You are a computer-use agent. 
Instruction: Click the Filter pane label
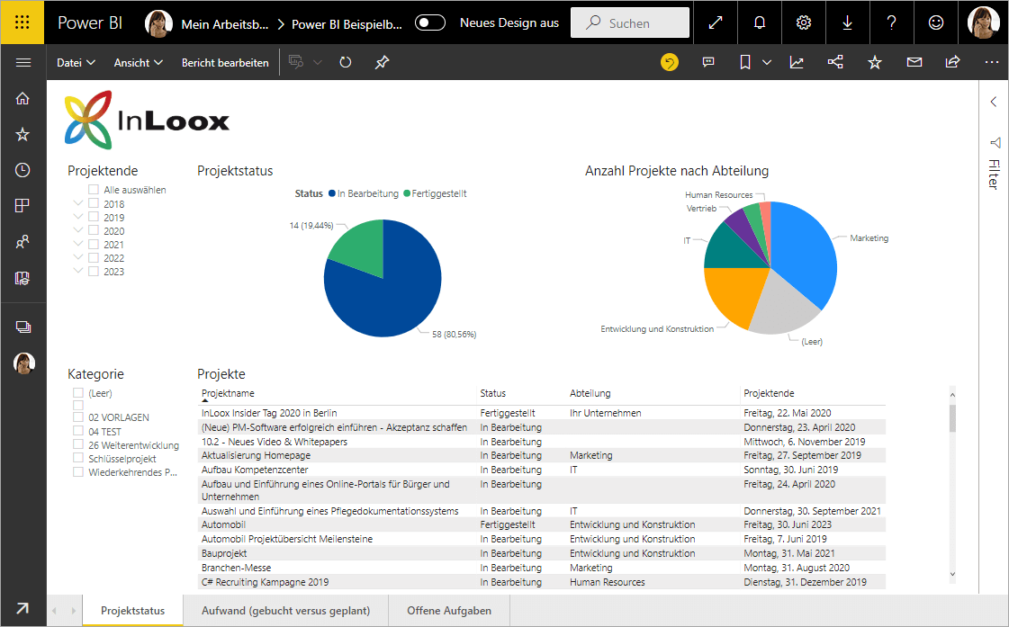click(x=994, y=174)
